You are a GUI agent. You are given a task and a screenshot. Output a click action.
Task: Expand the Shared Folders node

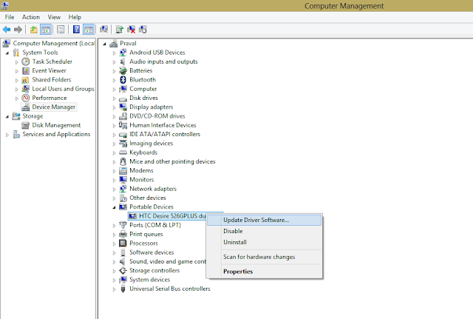click(x=17, y=81)
